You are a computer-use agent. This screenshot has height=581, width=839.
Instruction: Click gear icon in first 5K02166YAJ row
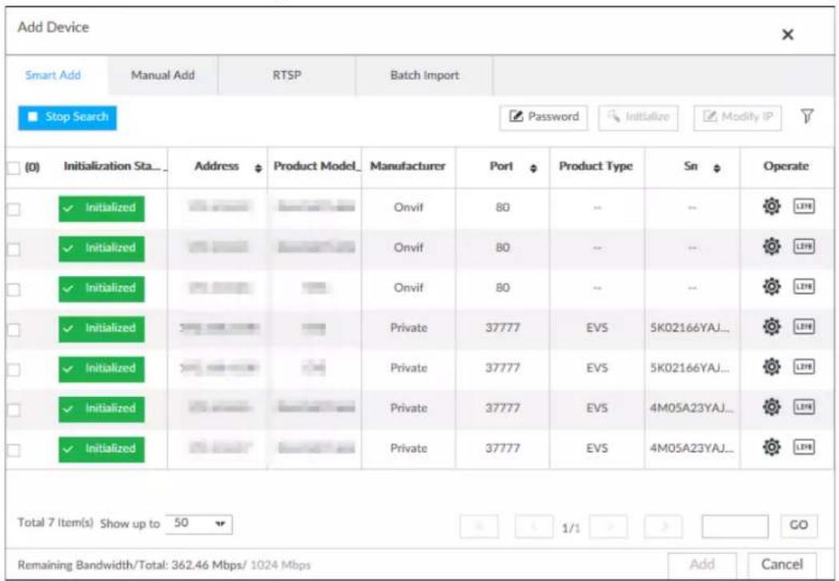[771, 327]
